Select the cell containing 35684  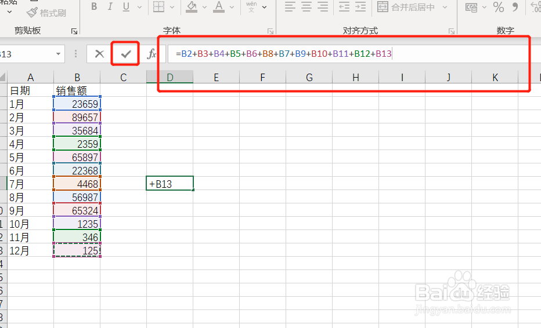[x=77, y=130]
